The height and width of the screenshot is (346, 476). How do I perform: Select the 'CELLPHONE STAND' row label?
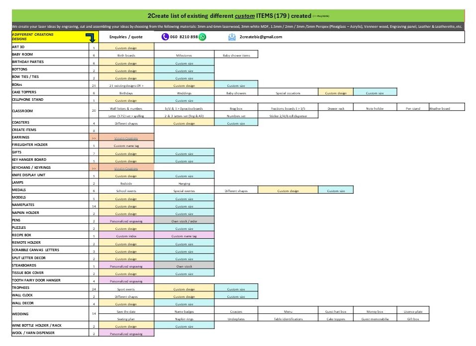50,99
